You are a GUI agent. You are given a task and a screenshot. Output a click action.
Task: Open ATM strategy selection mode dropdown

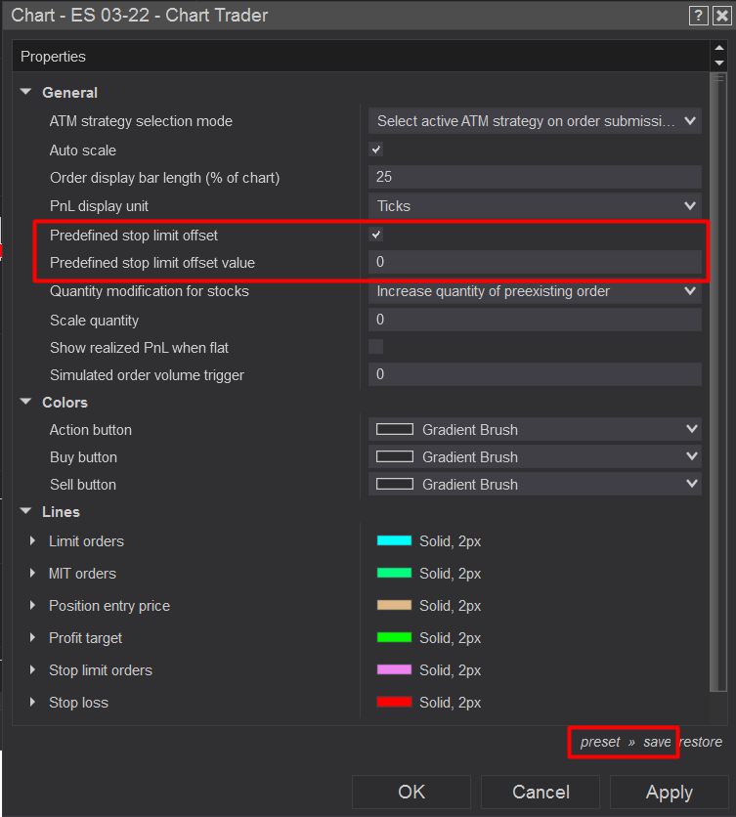point(536,121)
